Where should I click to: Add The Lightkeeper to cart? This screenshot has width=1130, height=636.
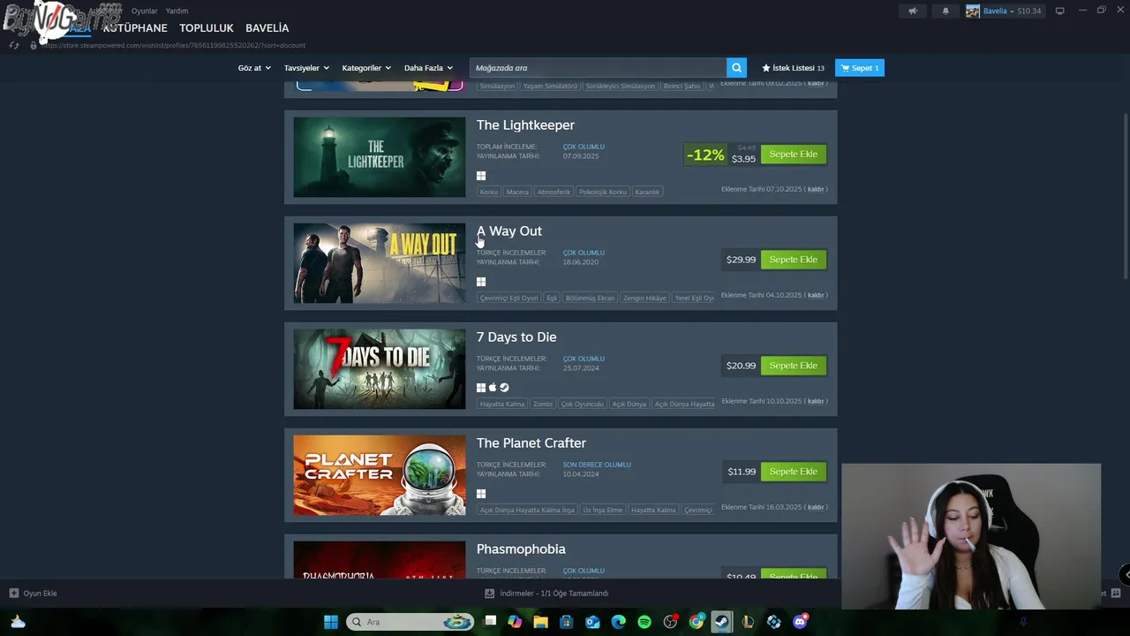[794, 154]
